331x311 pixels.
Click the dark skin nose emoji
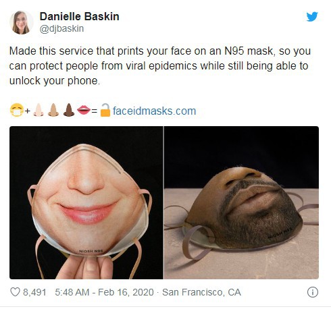69,110
